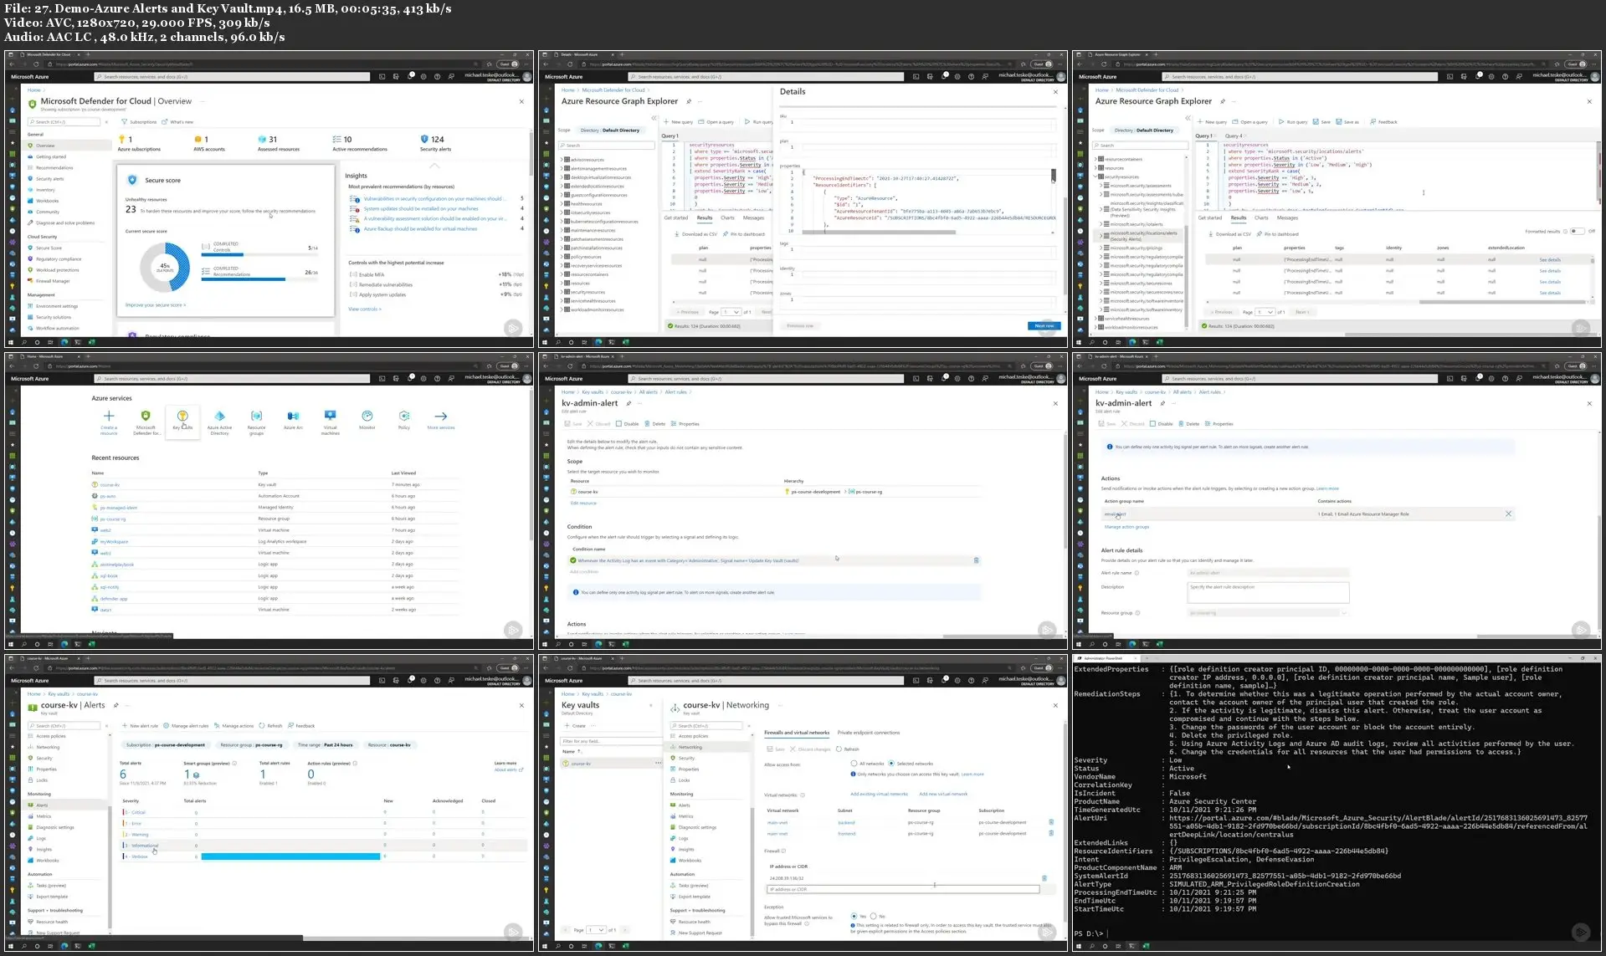Open Policy icon under Azure services

click(404, 416)
